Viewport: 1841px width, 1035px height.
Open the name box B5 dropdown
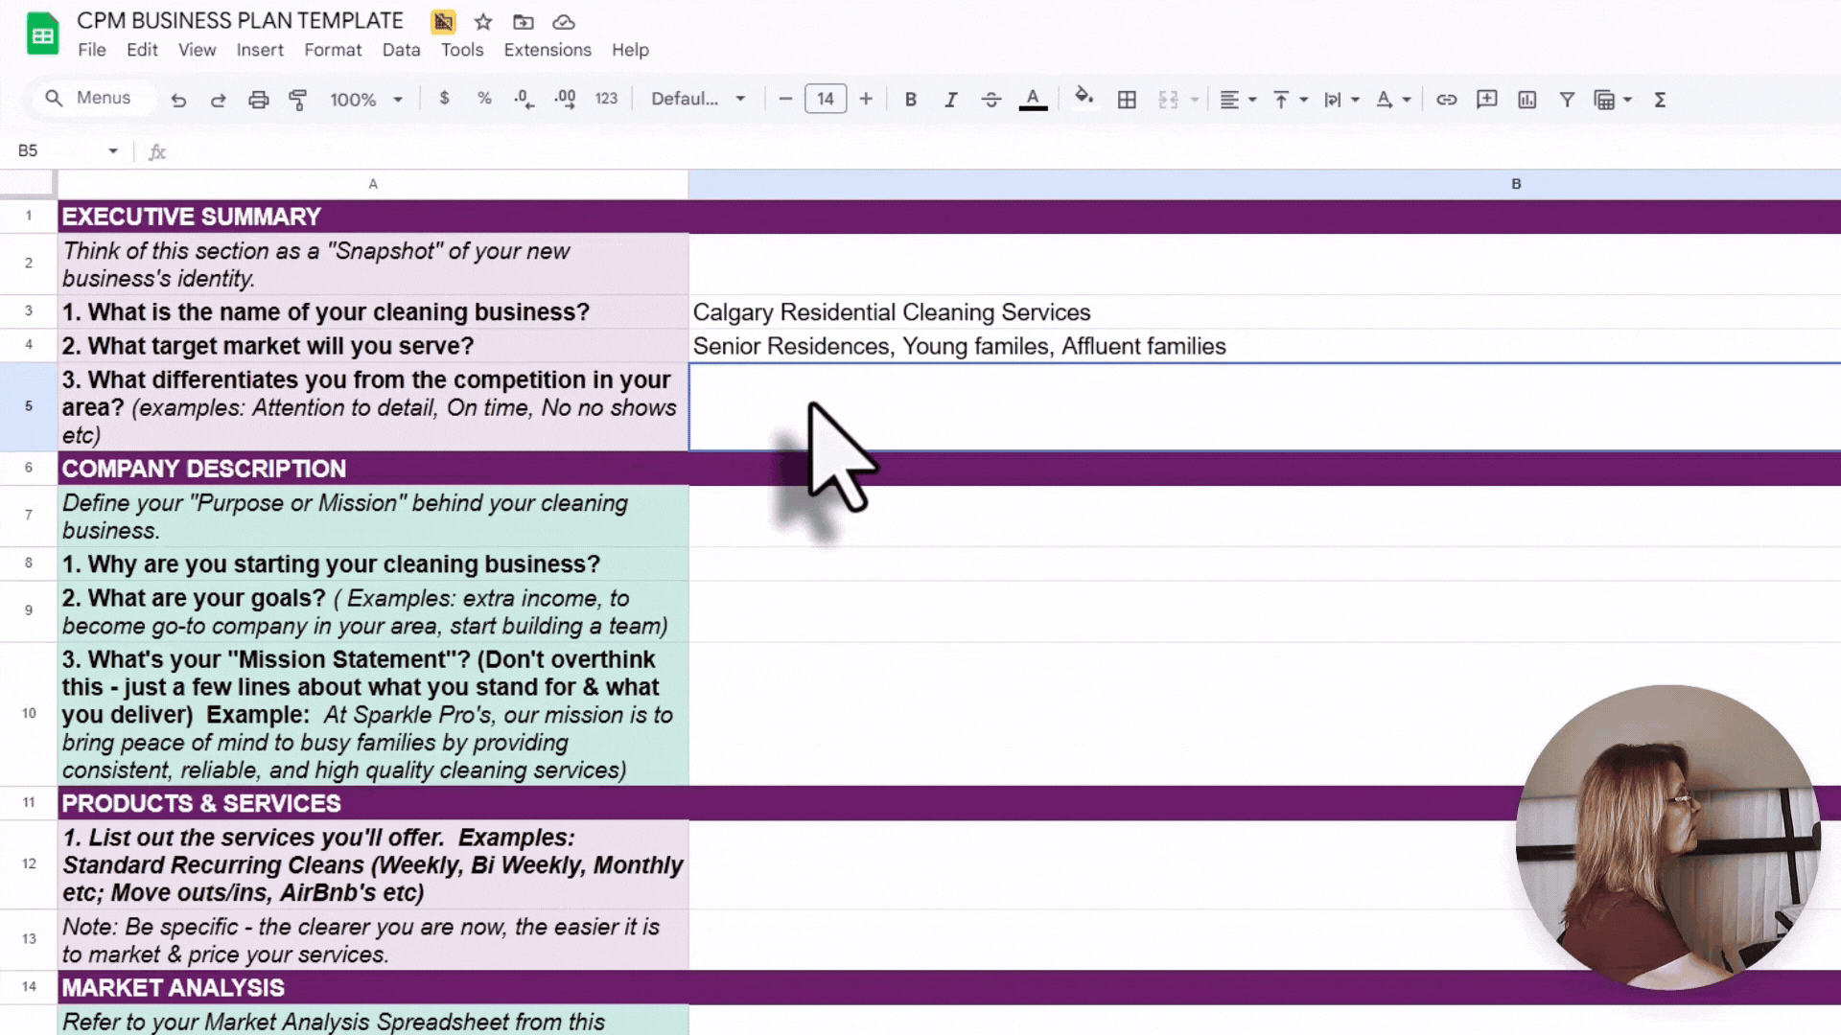[x=113, y=151]
